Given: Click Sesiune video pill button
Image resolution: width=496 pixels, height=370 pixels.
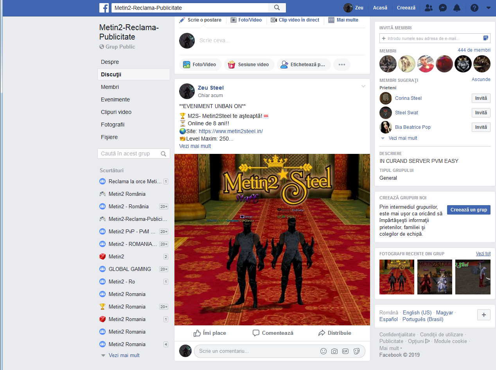Looking at the screenshot, I should [249, 65].
